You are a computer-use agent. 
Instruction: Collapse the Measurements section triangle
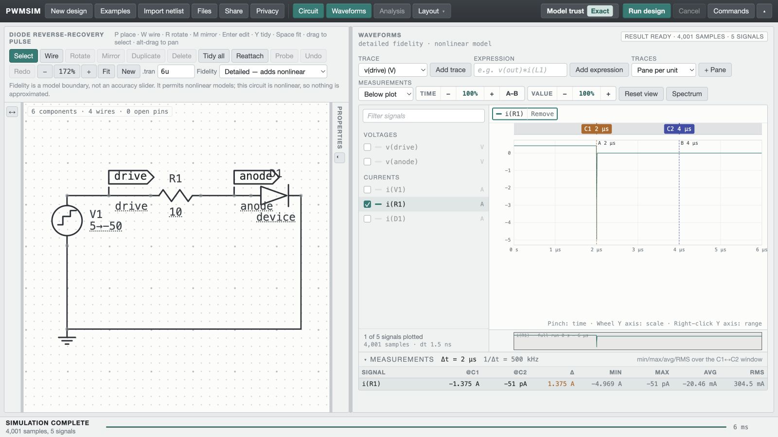(365, 360)
